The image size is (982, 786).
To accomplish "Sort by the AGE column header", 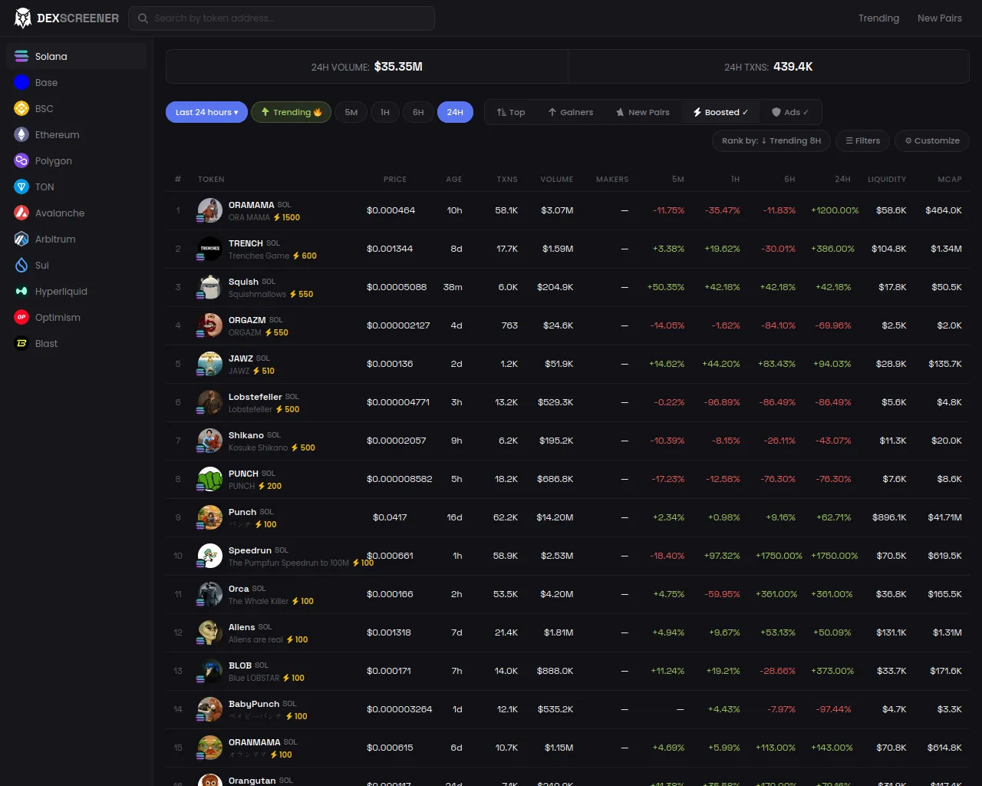I will (x=454, y=179).
